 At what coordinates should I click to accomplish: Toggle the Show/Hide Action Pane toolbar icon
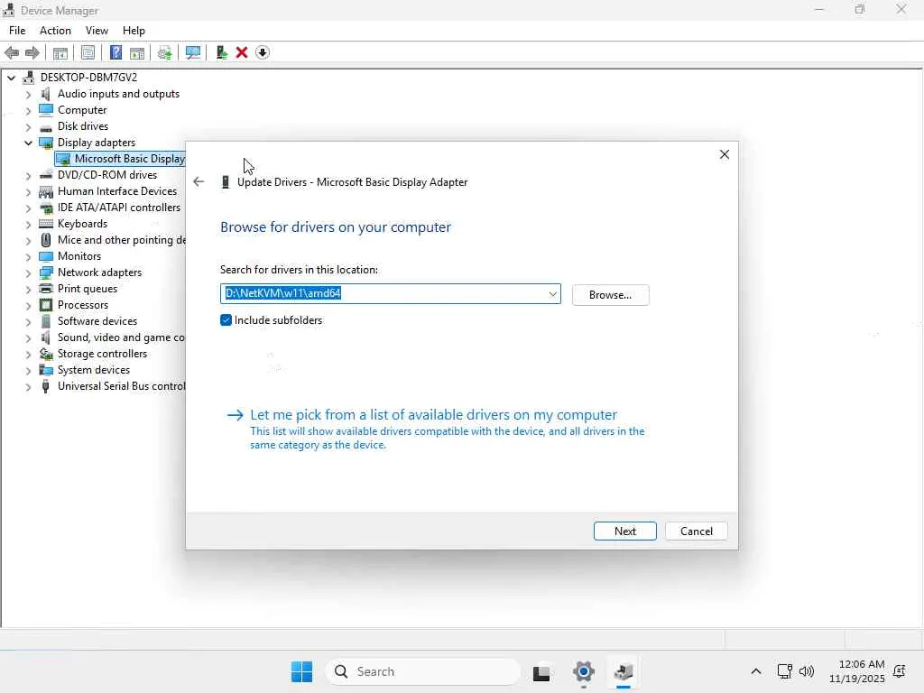(137, 52)
